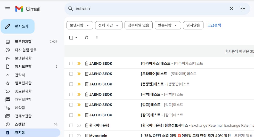
Task: Open the 스팸함 folder
Action: (x=20, y=124)
